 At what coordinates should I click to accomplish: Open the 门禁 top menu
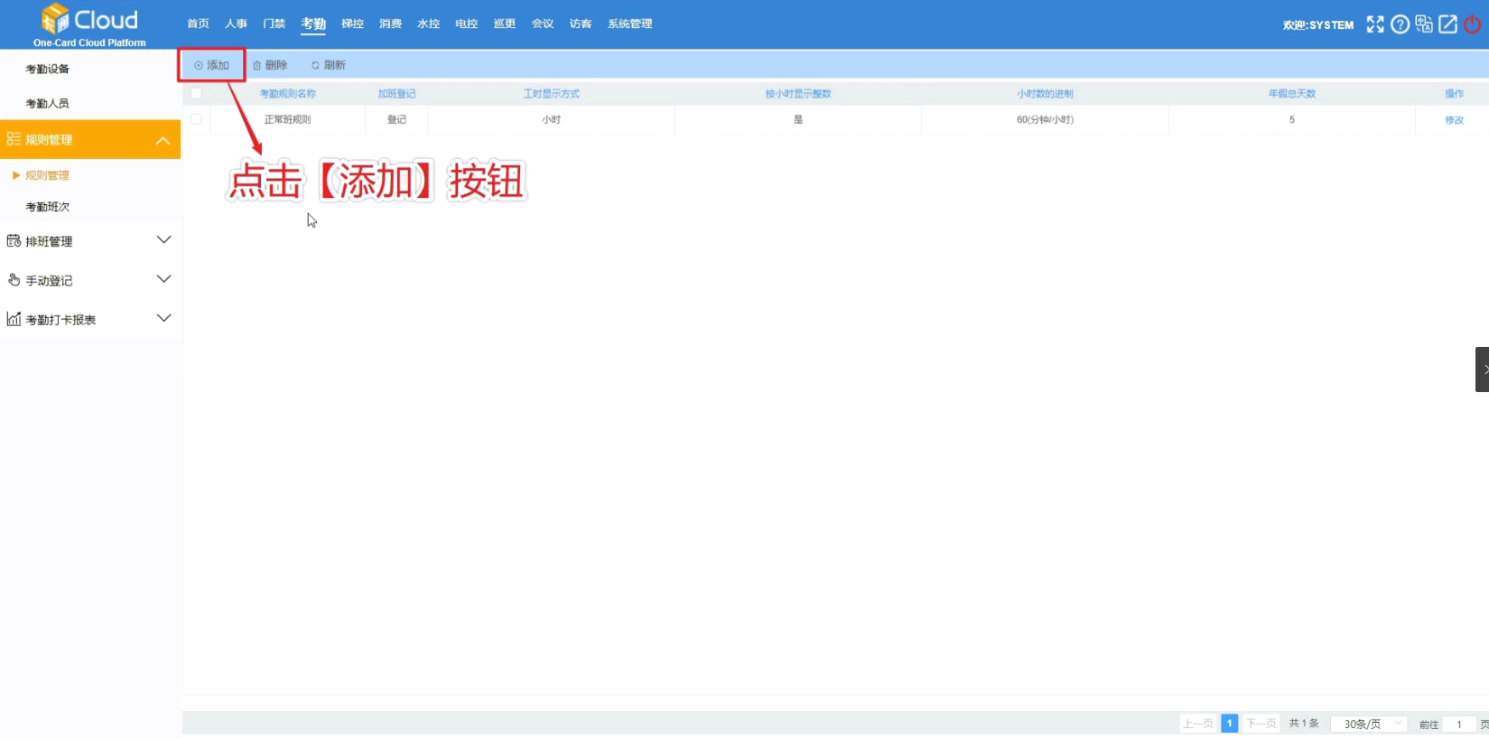(274, 23)
